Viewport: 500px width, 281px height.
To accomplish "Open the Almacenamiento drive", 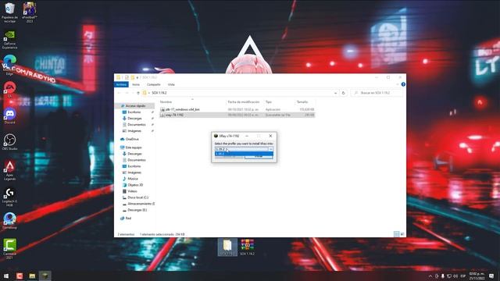I will [141, 204].
